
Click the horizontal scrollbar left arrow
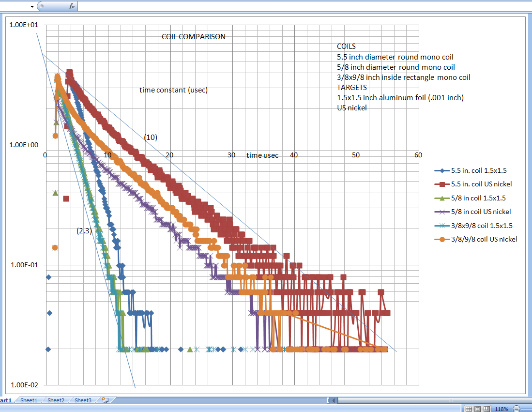pyautogui.click(x=334, y=400)
